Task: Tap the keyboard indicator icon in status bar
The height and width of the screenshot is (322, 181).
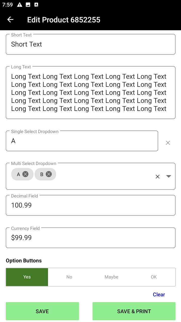Action: [x=36, y=5]
